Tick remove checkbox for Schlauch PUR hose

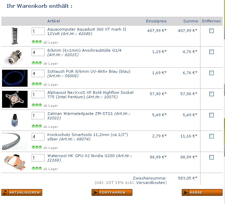(x=211, y=73)
